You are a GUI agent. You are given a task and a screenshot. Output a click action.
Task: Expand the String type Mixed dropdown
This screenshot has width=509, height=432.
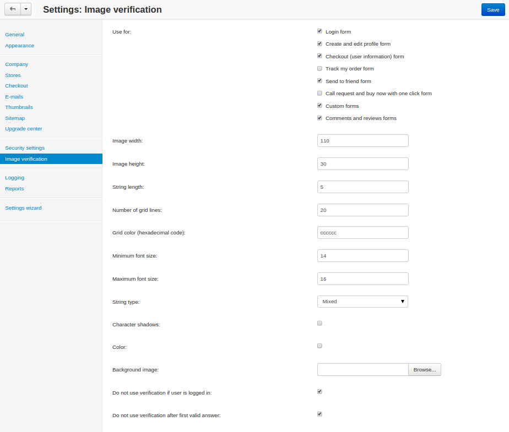point(362,302)
